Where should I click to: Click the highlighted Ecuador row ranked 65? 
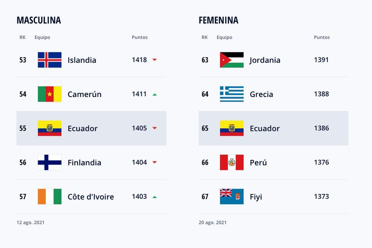pyautogui.click(x=273, y=128)
